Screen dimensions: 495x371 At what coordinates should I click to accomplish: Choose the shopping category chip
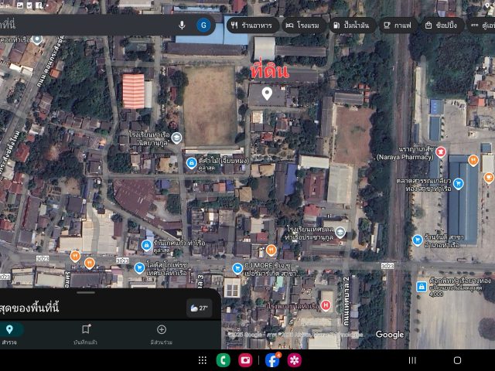coord(442,25)
